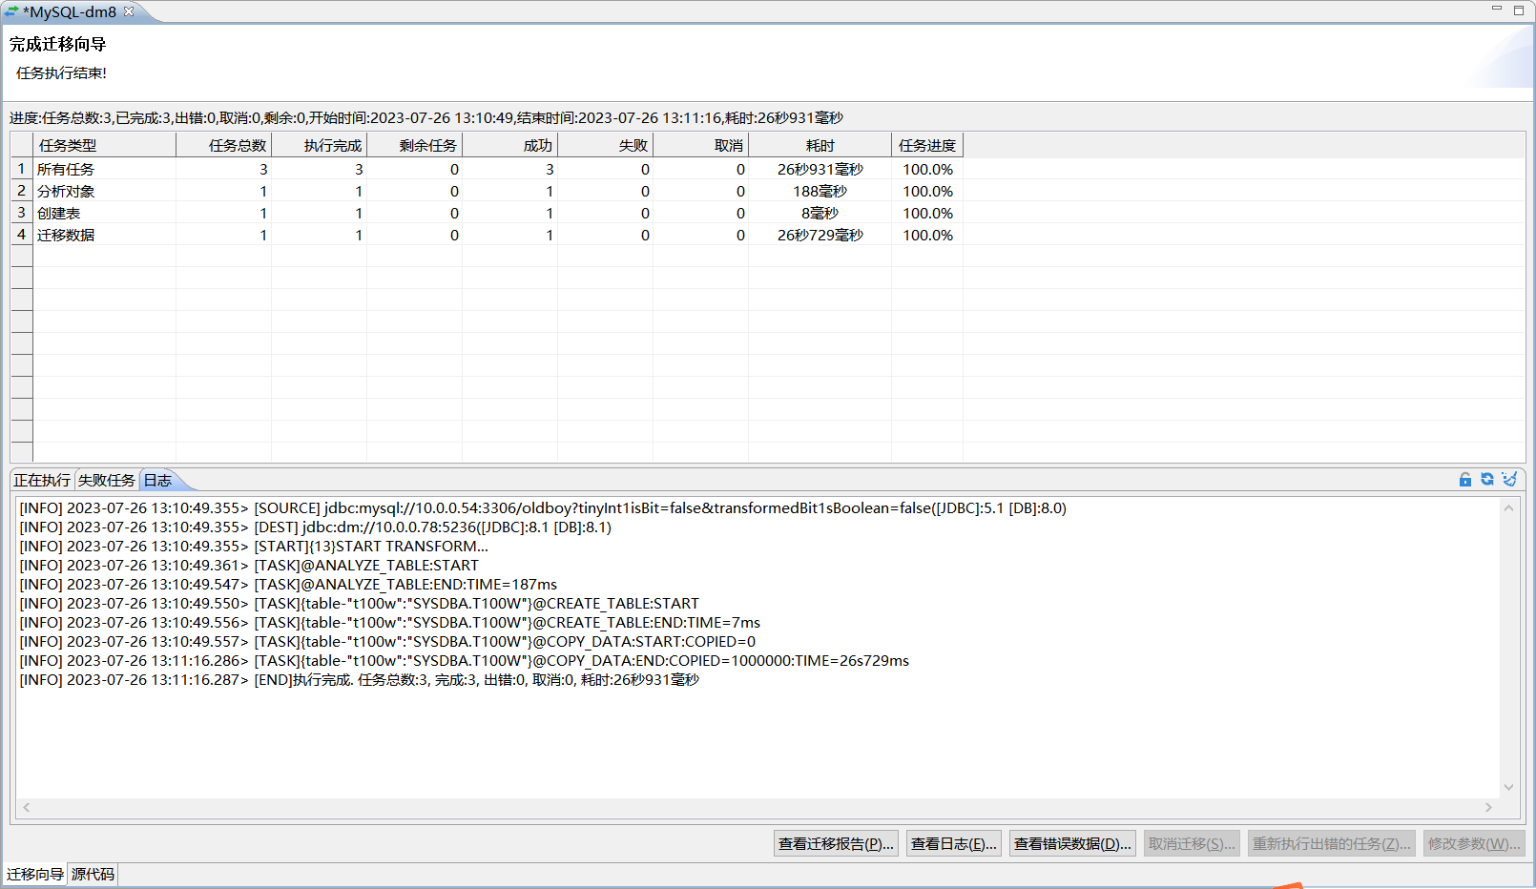This screenshot has width=1536, height=889.
Task: Click the 剩余任务 column header
Action: click(415, 146)
